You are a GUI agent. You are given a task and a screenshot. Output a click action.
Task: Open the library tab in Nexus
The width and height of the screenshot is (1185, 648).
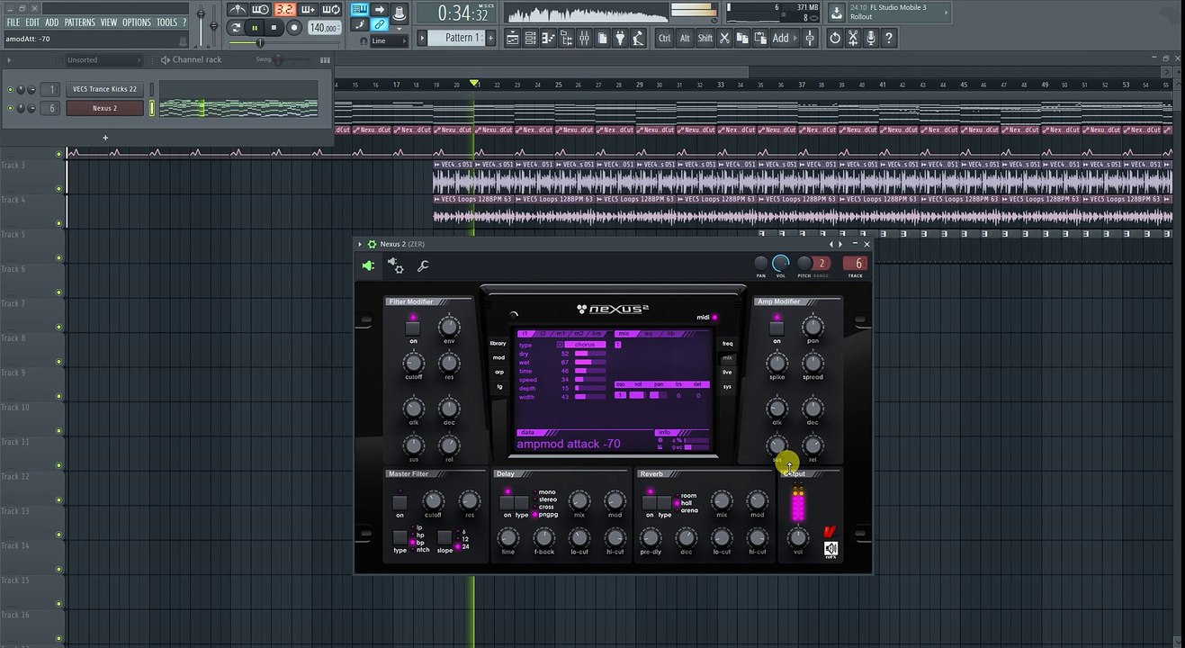click(498, 343)
